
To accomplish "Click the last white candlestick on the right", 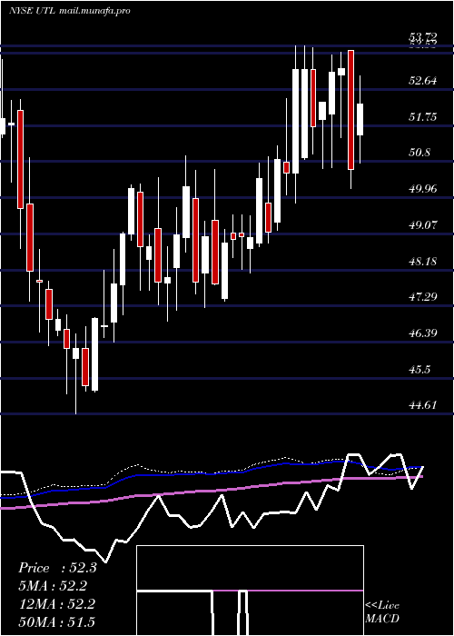I will click(360, 119).
